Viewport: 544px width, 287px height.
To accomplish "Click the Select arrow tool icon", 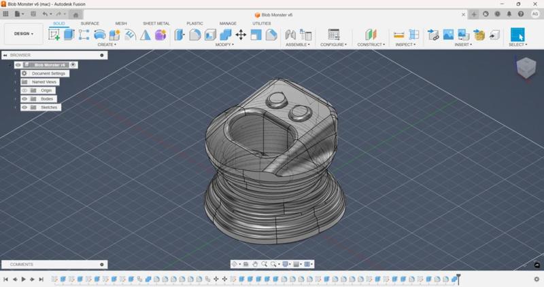I will click(517, 35).
